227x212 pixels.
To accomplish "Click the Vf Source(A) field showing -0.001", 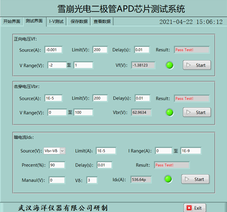I will click(x=54, y=50).
